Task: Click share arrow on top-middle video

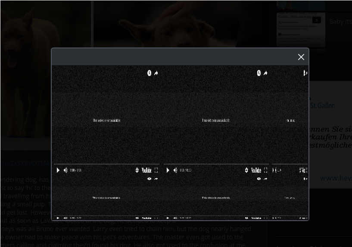Action: [265, 73]
